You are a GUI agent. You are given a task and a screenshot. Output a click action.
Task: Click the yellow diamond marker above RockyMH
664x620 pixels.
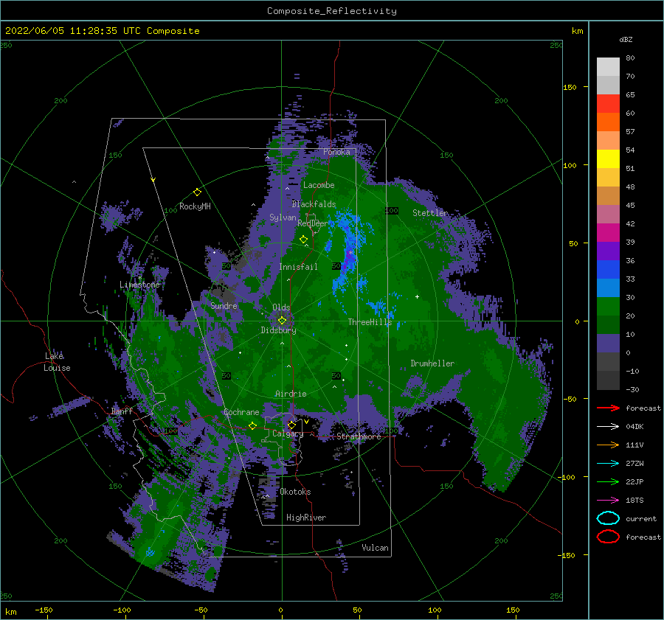[x=197, y=192]
